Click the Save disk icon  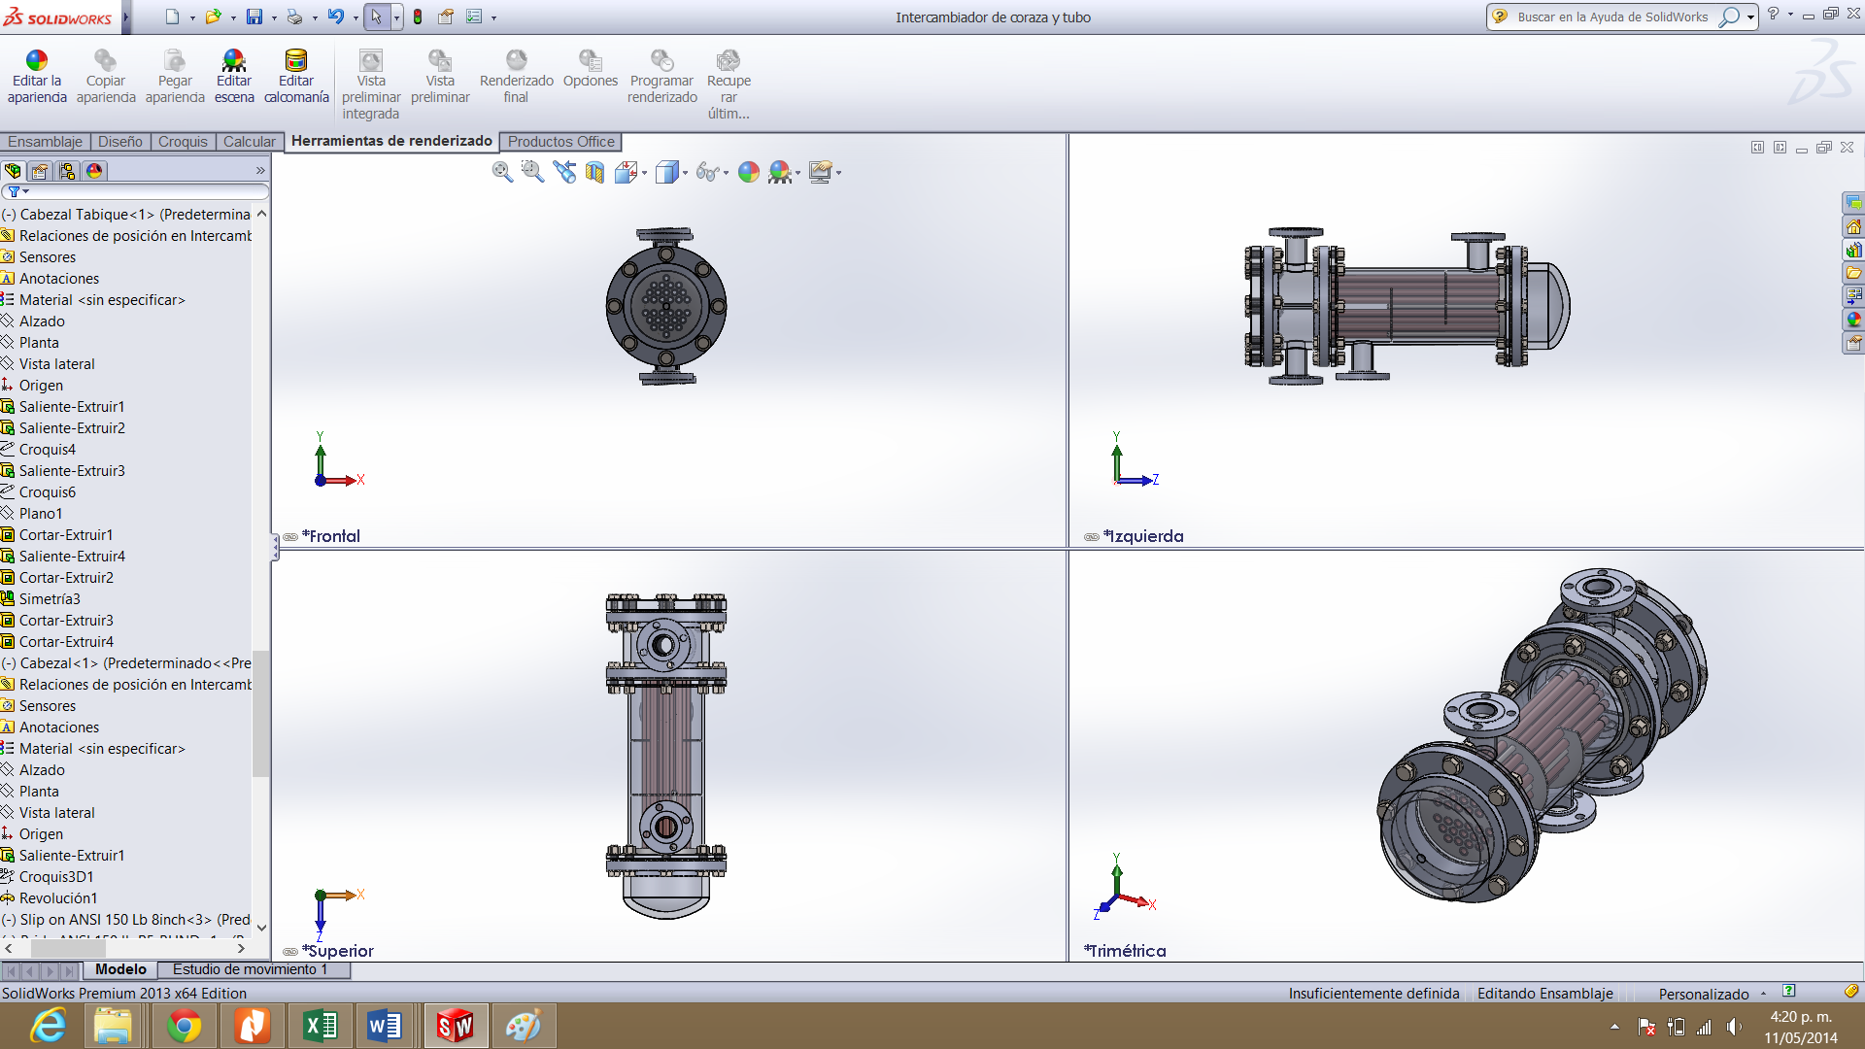[254, 17]
